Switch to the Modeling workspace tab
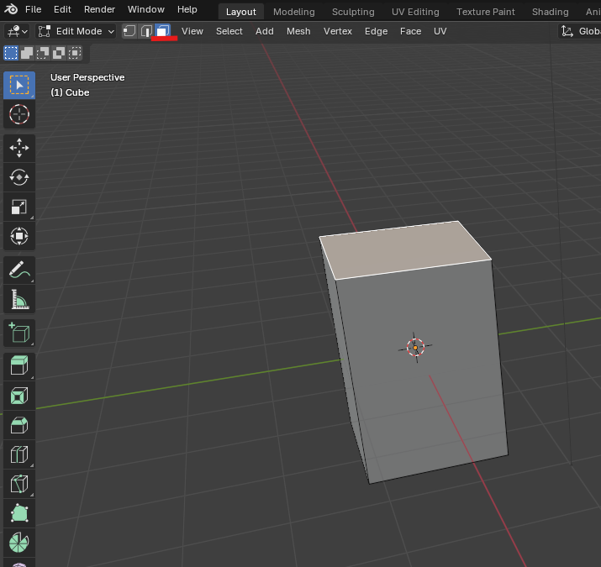601x567 pixels. [x=294, y=12]
